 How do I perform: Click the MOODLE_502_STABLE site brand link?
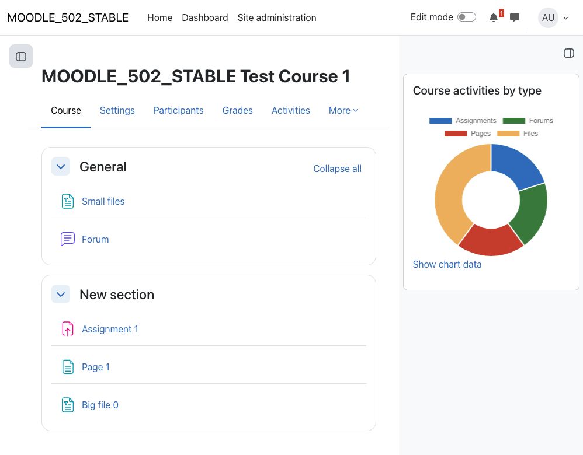coord(68,17)
